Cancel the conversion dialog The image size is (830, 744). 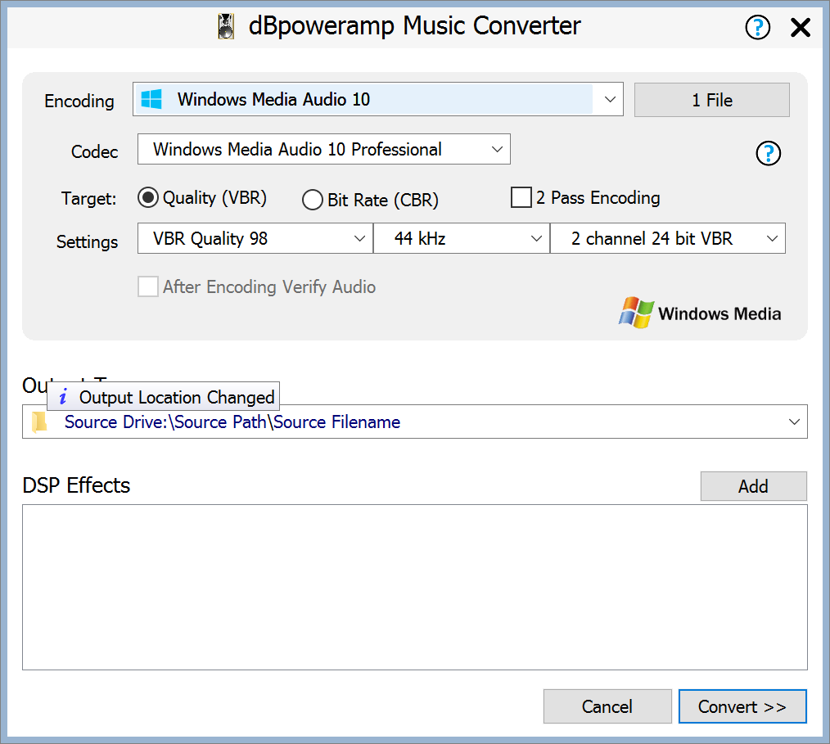coord(607,706)
